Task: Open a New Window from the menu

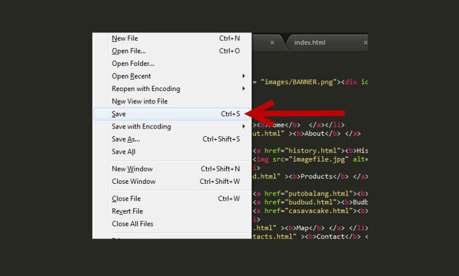Action: click(x=132, y=169)
